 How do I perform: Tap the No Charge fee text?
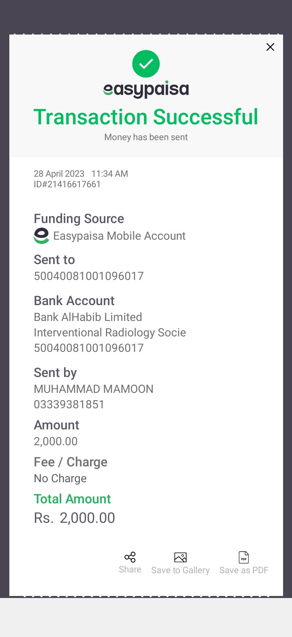tap(60, 479)
